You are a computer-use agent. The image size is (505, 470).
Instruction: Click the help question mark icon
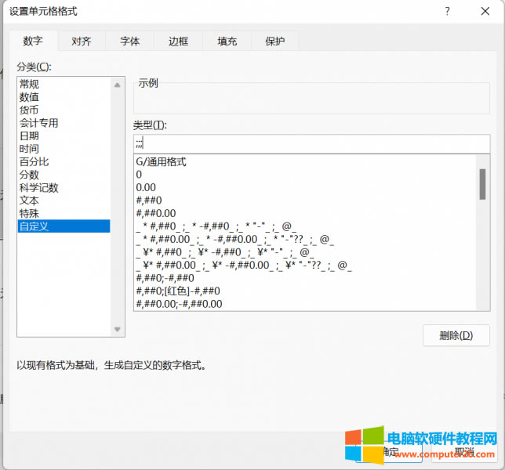click(x=447, y=12)
